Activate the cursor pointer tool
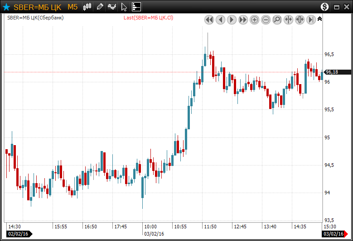 124,7
